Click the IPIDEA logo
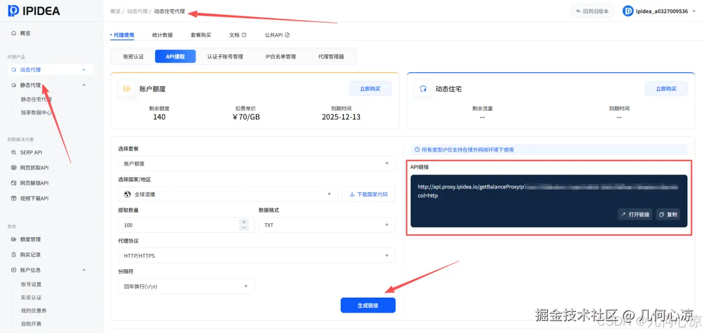704x333 pixels. [x=34, y=11]
